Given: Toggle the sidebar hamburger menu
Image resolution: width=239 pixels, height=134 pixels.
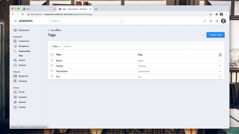Looking at the screenshot, I should coord(15,21).
